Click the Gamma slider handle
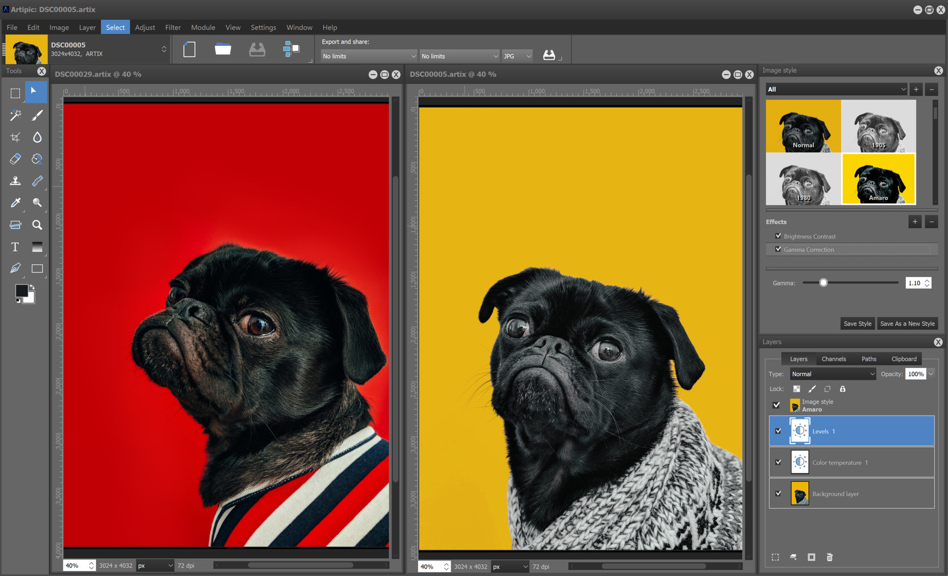948x576 pixels. 823,283
